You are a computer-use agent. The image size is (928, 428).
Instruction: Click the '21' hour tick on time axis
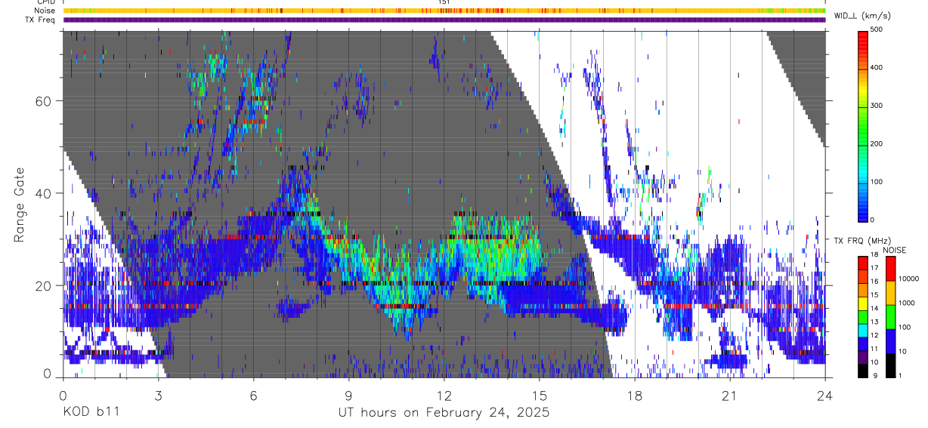[x=730, y=395]
